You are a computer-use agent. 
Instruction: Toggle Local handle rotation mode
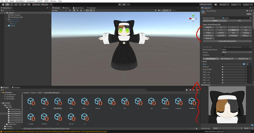(45, 4)
